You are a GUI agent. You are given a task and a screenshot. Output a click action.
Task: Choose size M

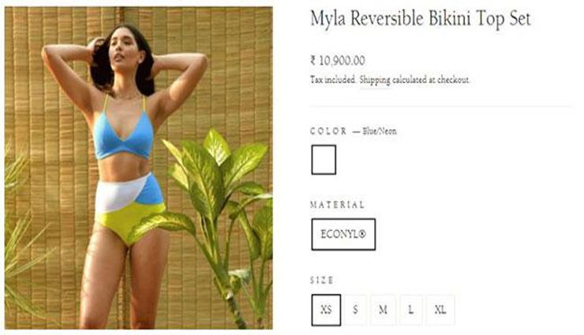pyautogui.click(x=383, y=310)
